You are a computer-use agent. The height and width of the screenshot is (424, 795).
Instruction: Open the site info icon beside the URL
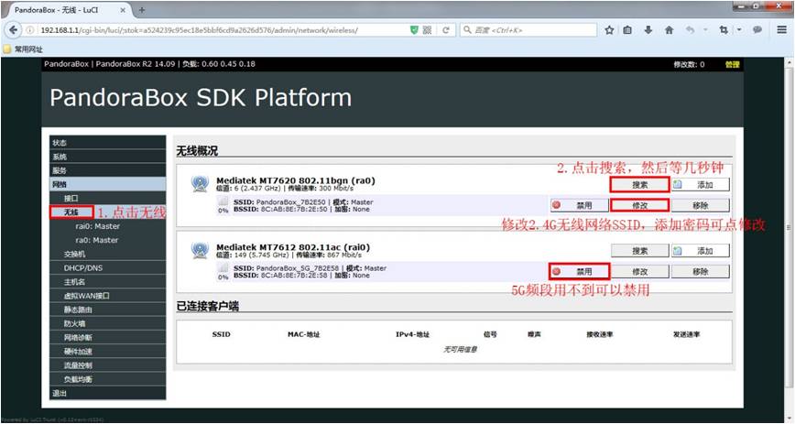pyautogui.click(x=30, y=30)
